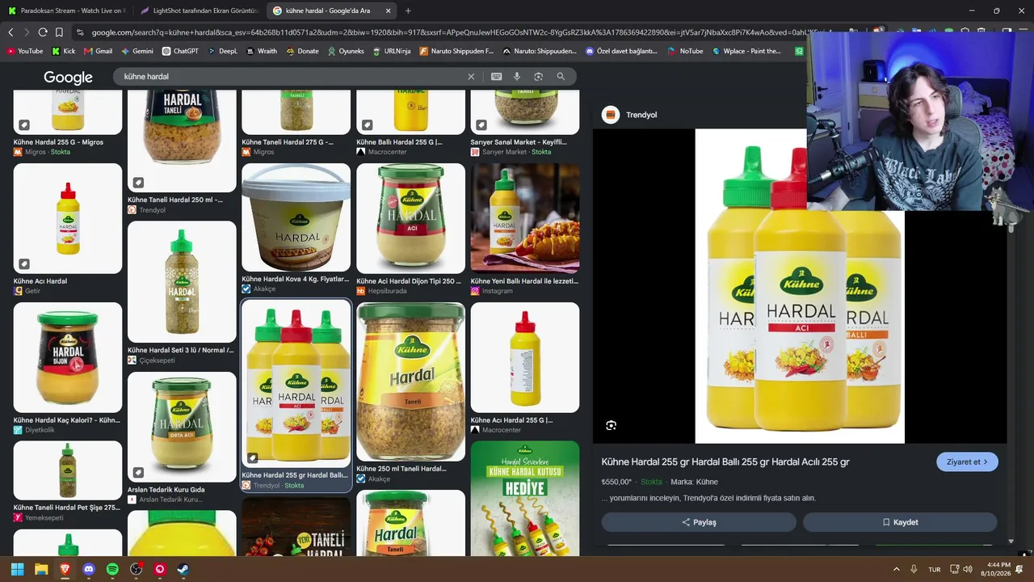Close the kühne hardal tab
1034x582 pixels.
click(x=389, y=11)
